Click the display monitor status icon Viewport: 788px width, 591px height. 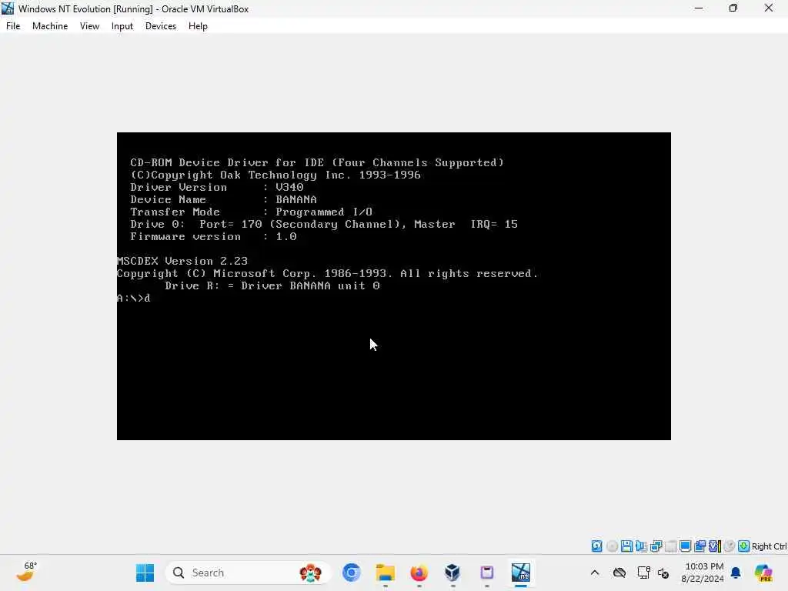pyautogui.click(x=685, y=546)
